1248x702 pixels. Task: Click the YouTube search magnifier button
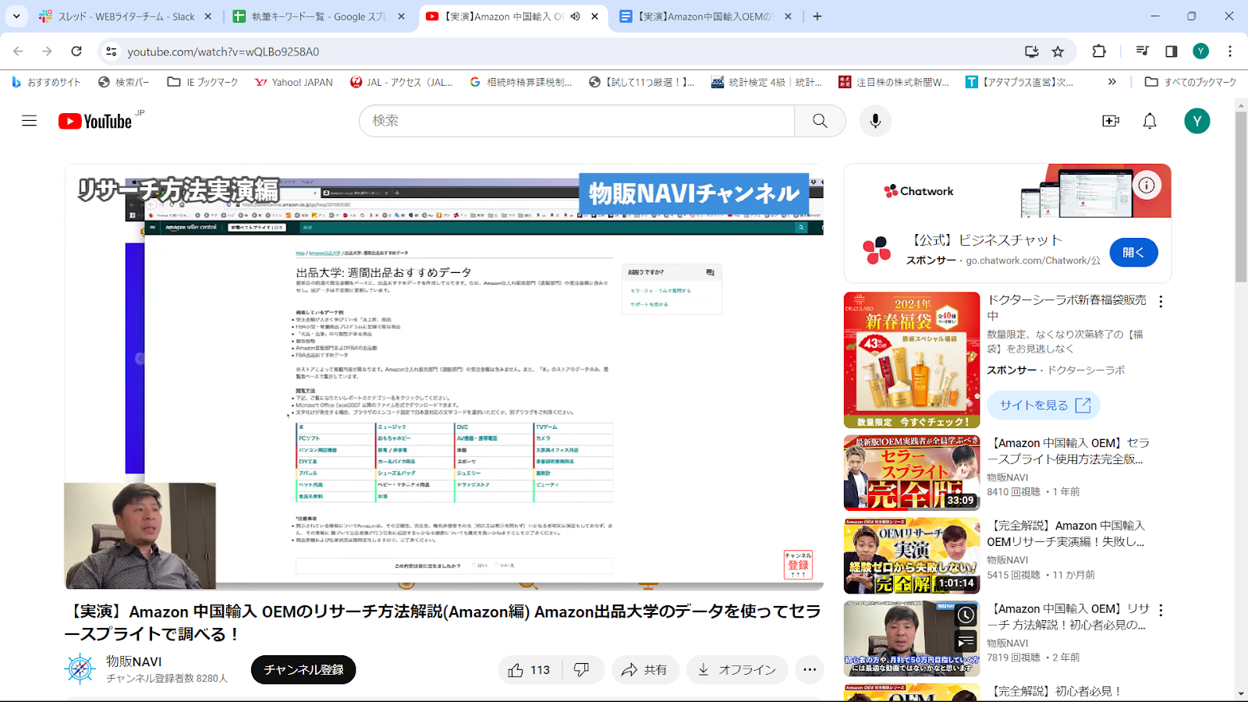(x=820, y=121)
